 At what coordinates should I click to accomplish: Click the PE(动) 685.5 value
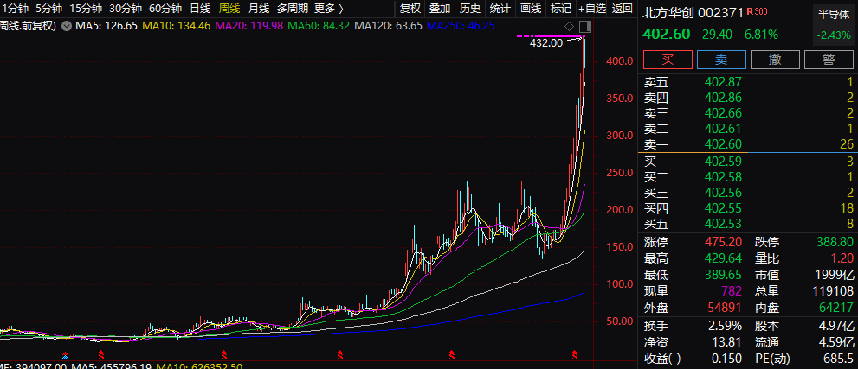pyautogui.click(x=838, y=359)
